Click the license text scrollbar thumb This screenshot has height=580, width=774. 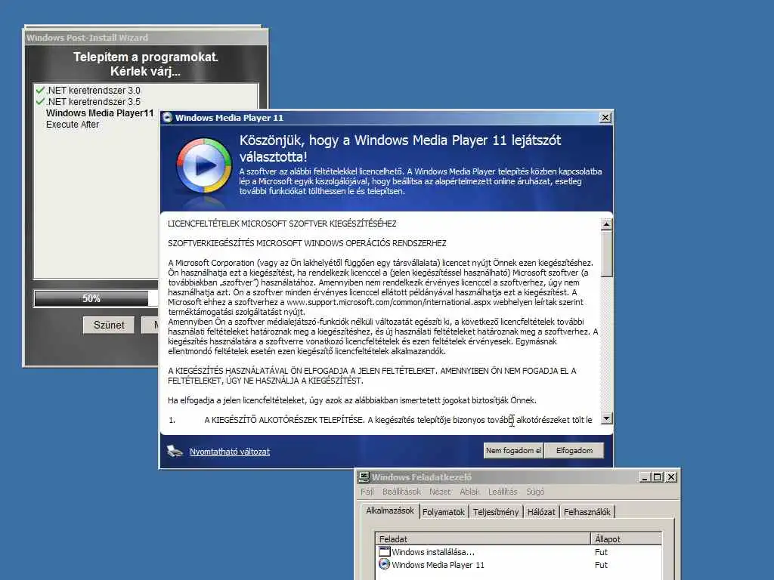tap(606, 254)
